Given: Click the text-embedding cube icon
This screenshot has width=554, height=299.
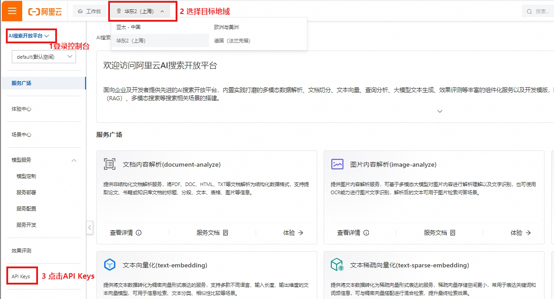Looking at the screenshot, I should coord(110,265).
